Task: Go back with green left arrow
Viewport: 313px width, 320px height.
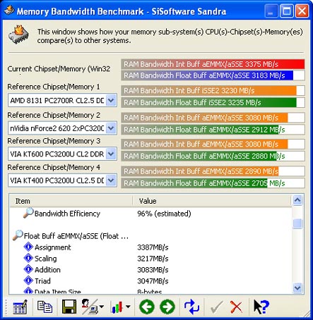Action: pos(147,307)
